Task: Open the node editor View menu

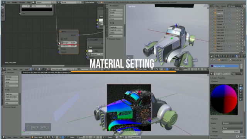Action: [9, 69]
